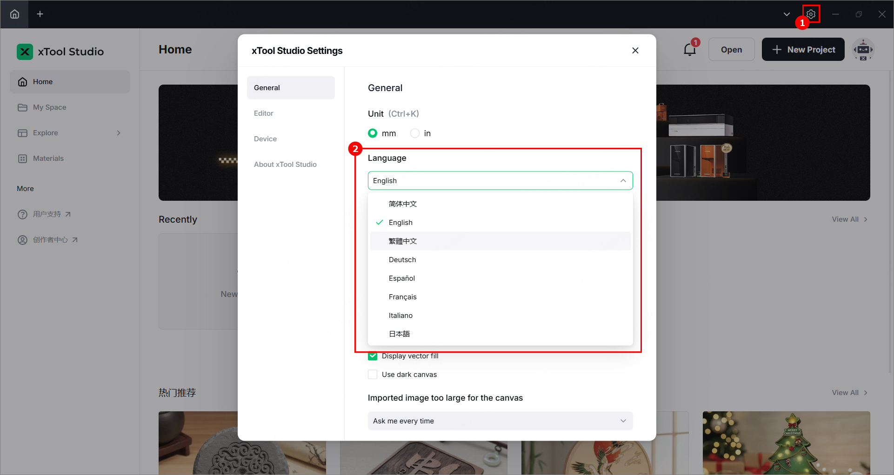Open the robot assistant avatar
The image size is (894, 475).
point(863,49)
